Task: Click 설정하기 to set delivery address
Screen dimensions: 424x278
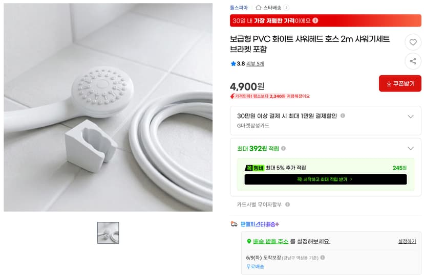Action: click(407, 241)
